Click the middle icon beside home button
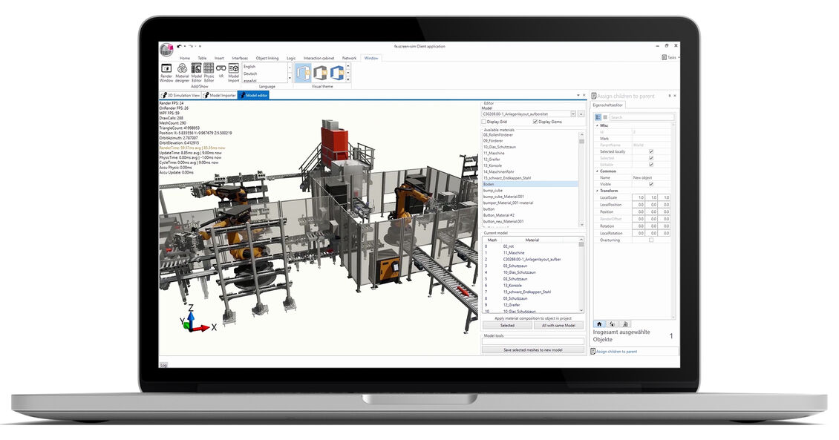839x440 pixels. pos(612,324)
